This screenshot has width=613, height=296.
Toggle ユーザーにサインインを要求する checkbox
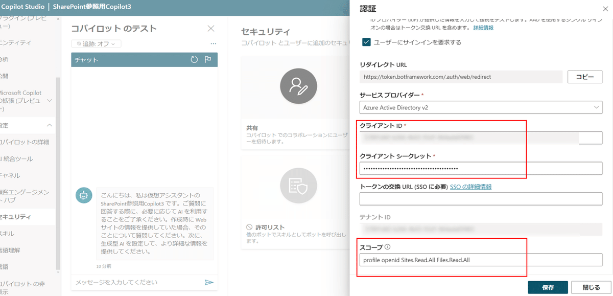(x=366, y=42)
